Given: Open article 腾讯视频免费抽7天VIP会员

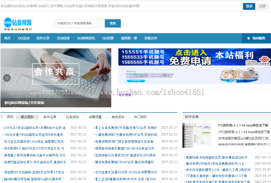Looking at the screenshot, I should coord(124,162).
